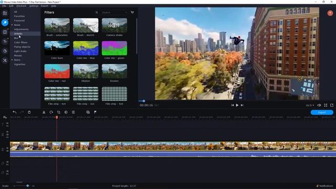Click the preview seek slider handle
The height and width of the screenshot is (189, 336).
[143, 101]
